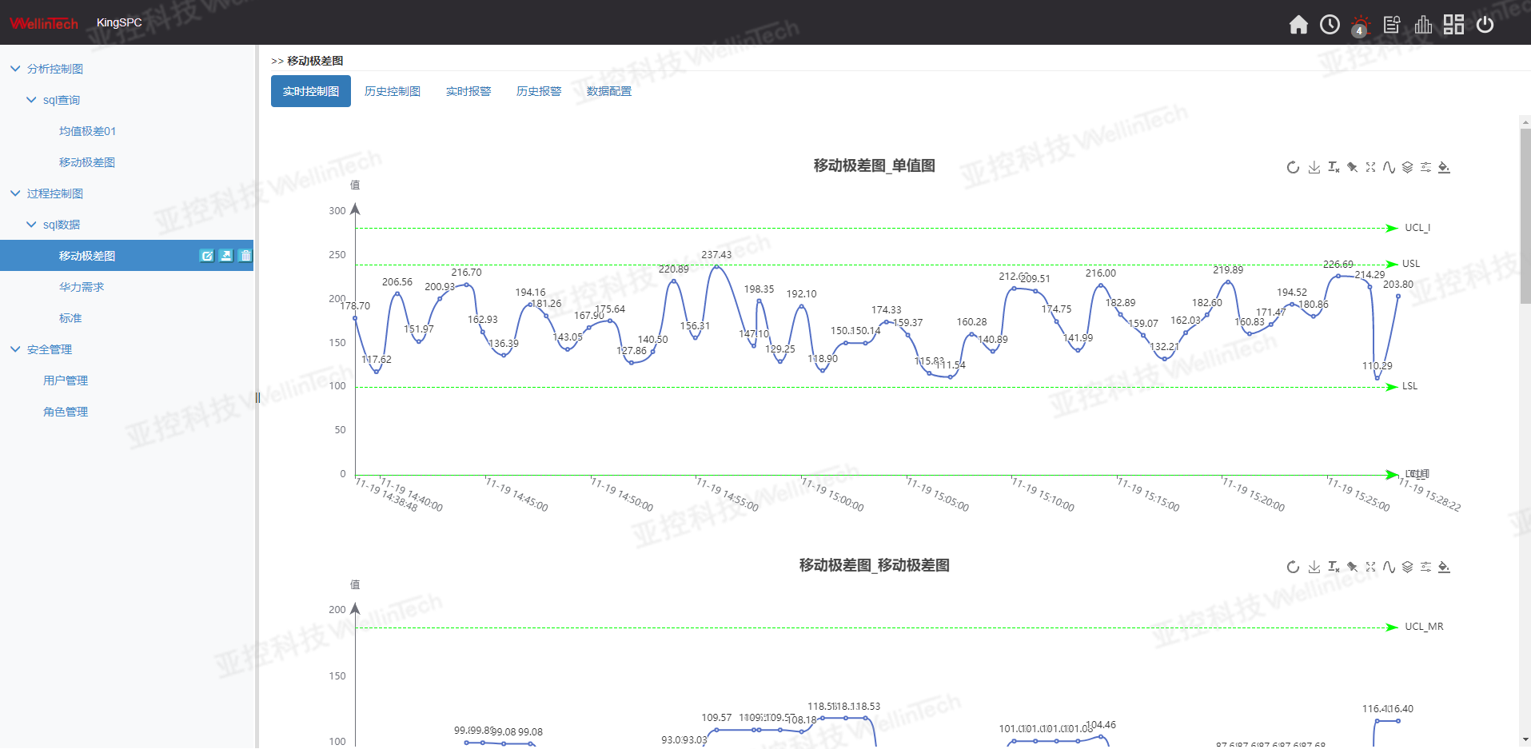Collapse the 分析控制图 tree chevron
Screen dimensions: 1531x749
pos(15,69)
